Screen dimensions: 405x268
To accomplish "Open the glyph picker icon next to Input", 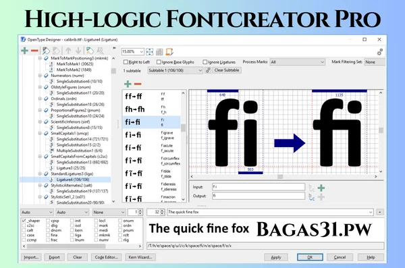I will [312, 188].
